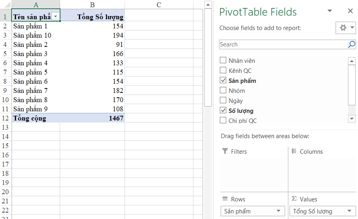Check the Kênh QC field checkbox

pyautogui.click(x=223, y=70)
